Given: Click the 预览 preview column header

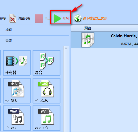Looking at the screenshot, I should click(88, 28).
